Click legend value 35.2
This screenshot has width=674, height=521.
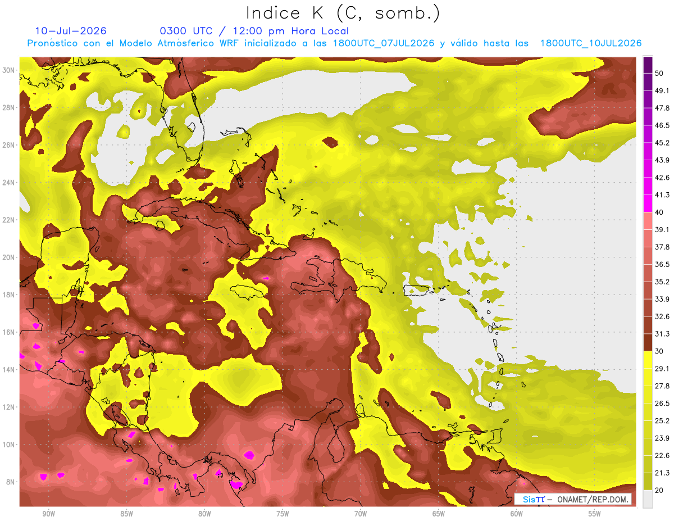coord(662,282)
